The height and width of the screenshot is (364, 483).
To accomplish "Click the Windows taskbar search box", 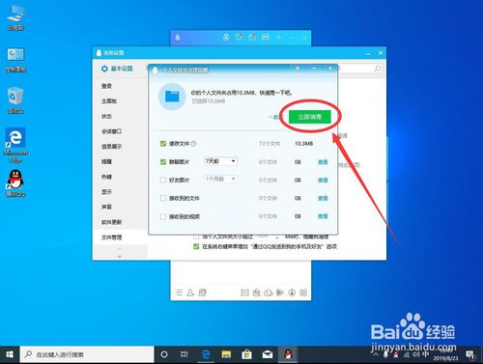I will pos(87,354).
